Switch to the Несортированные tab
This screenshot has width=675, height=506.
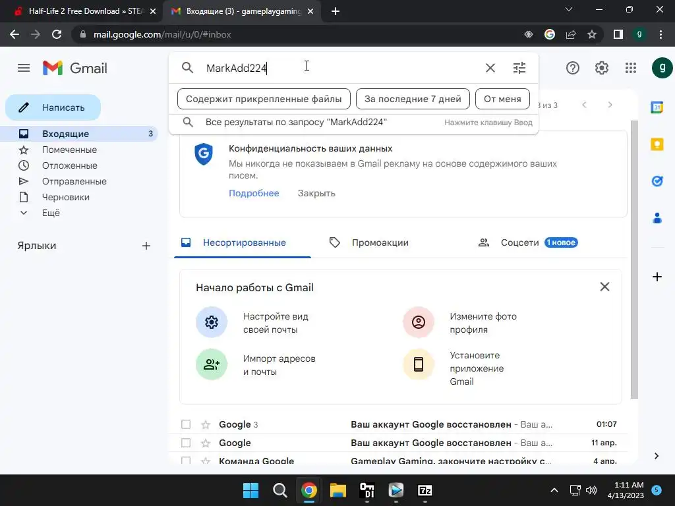(243, 242)
